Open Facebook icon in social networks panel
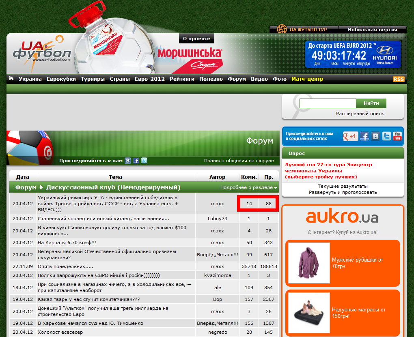The width and height of the screenshot is (414, 337). 364,136
